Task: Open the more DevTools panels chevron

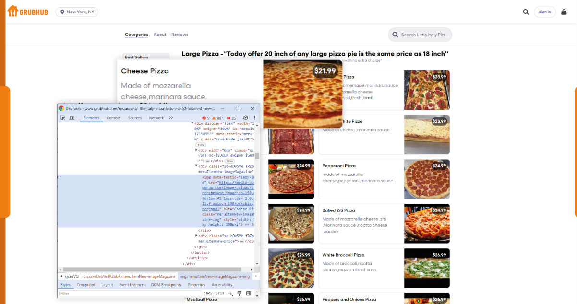Action: 170,118
